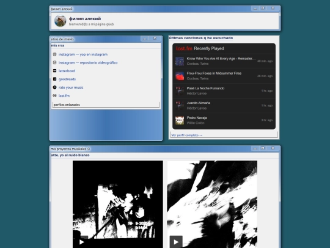The image size is (330, 248).
Task: Open album art for 'Pedro Navaja'
Action: tap(180, 120)
